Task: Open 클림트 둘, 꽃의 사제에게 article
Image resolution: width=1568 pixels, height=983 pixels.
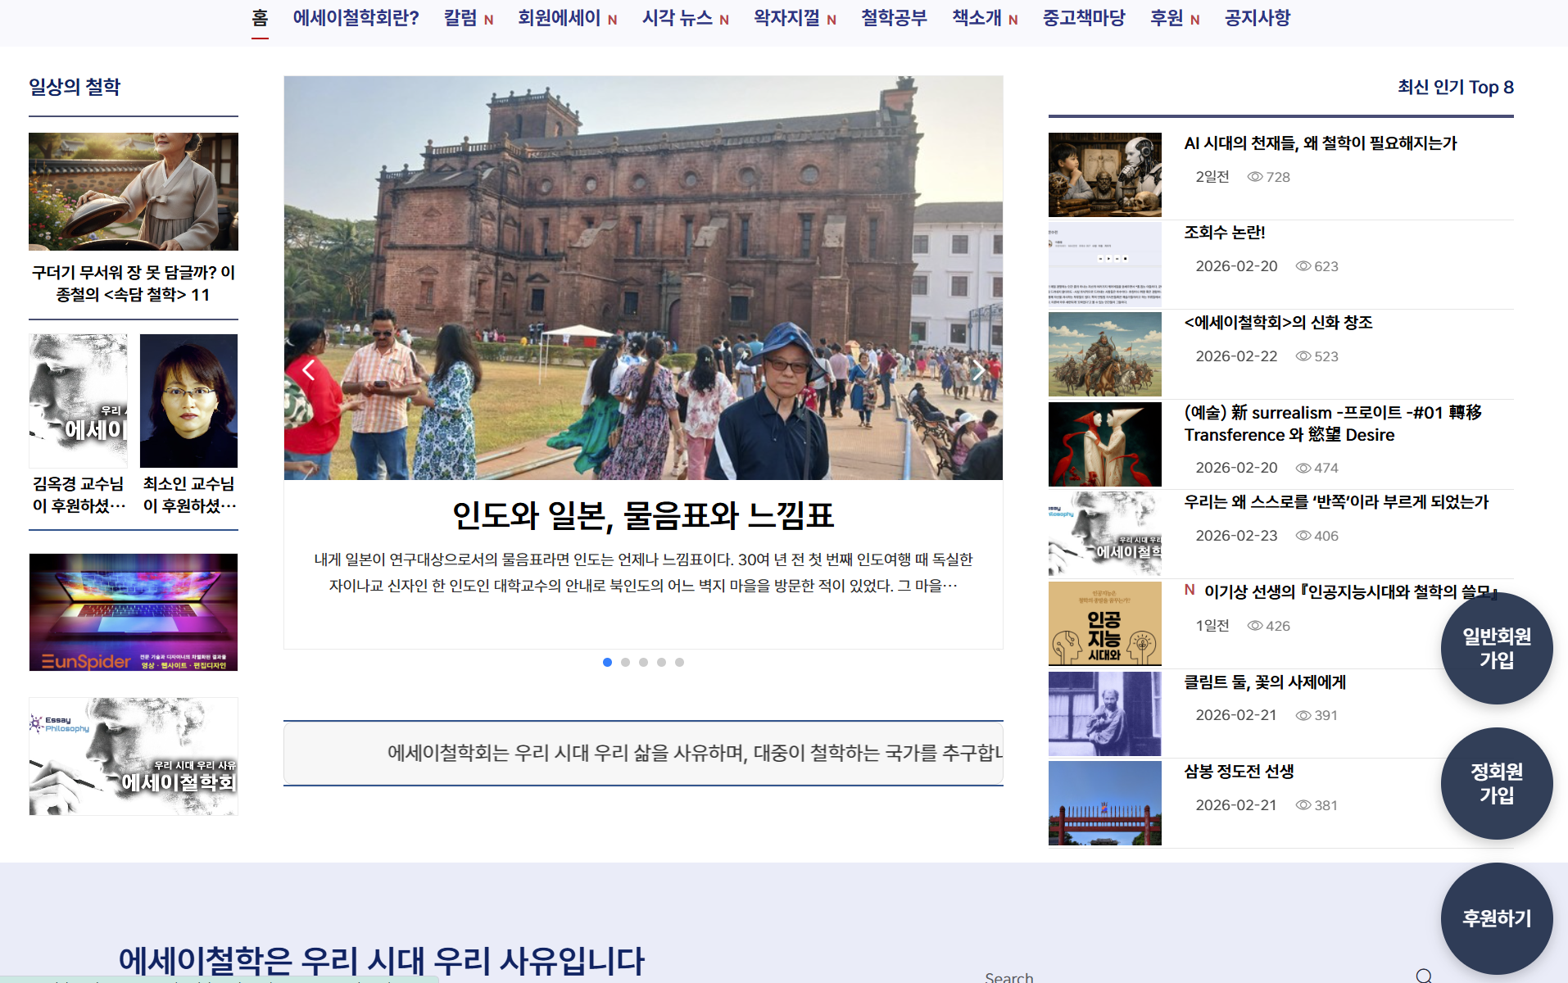Action: pyautogui.click(x=1265, y=682)
